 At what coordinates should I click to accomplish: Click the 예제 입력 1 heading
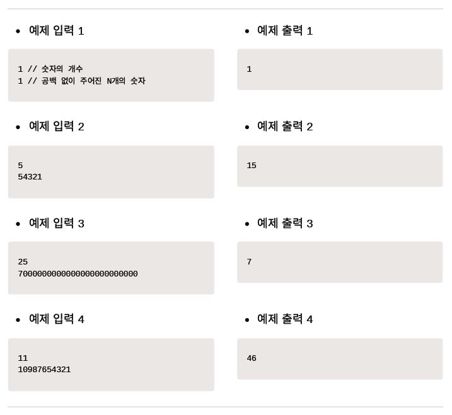(57, 30)
